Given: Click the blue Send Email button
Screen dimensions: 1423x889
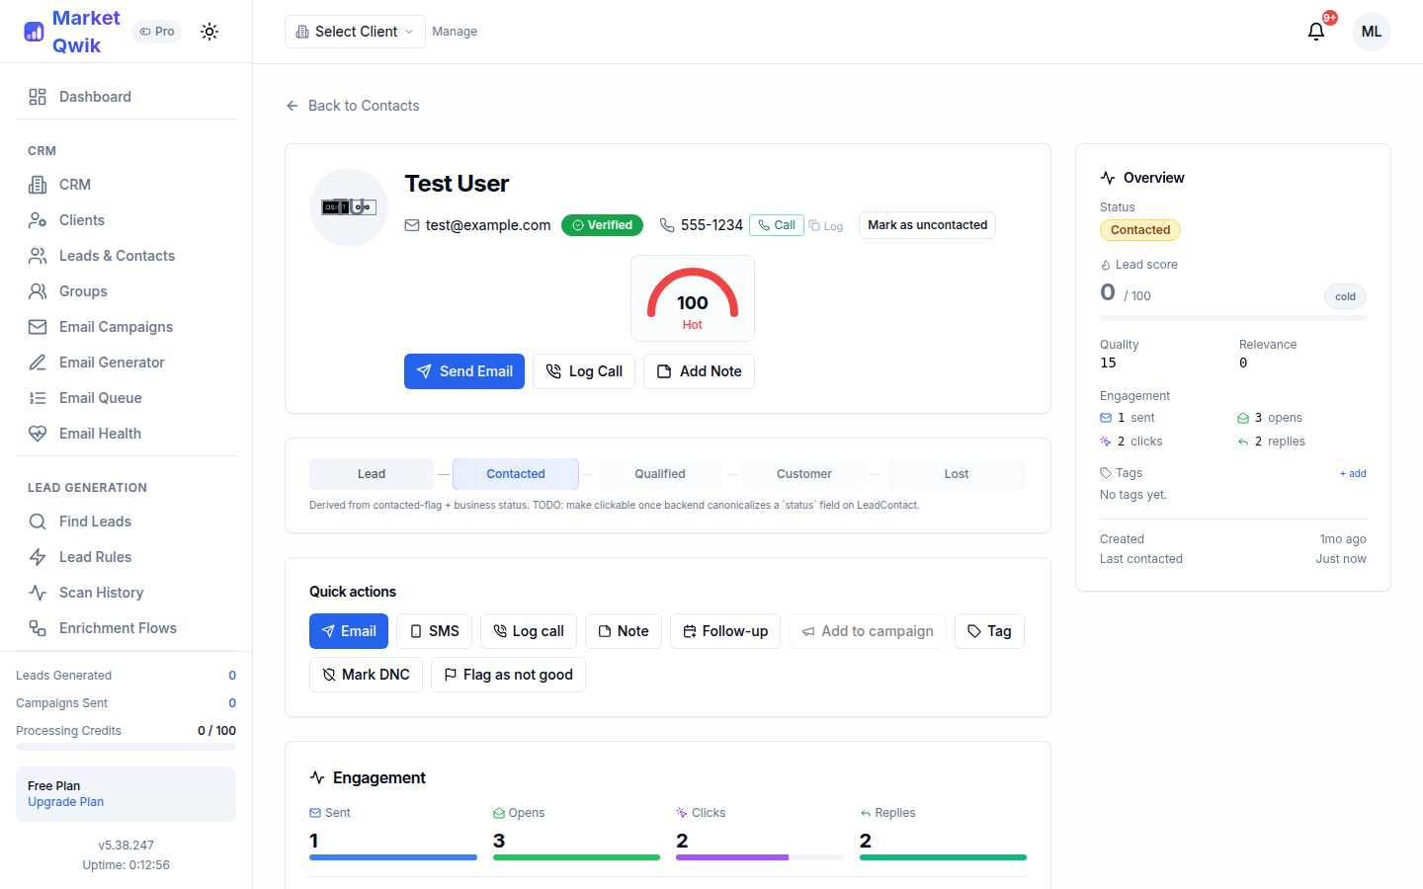Looking at the screenshot, I should tap(464, 371).
